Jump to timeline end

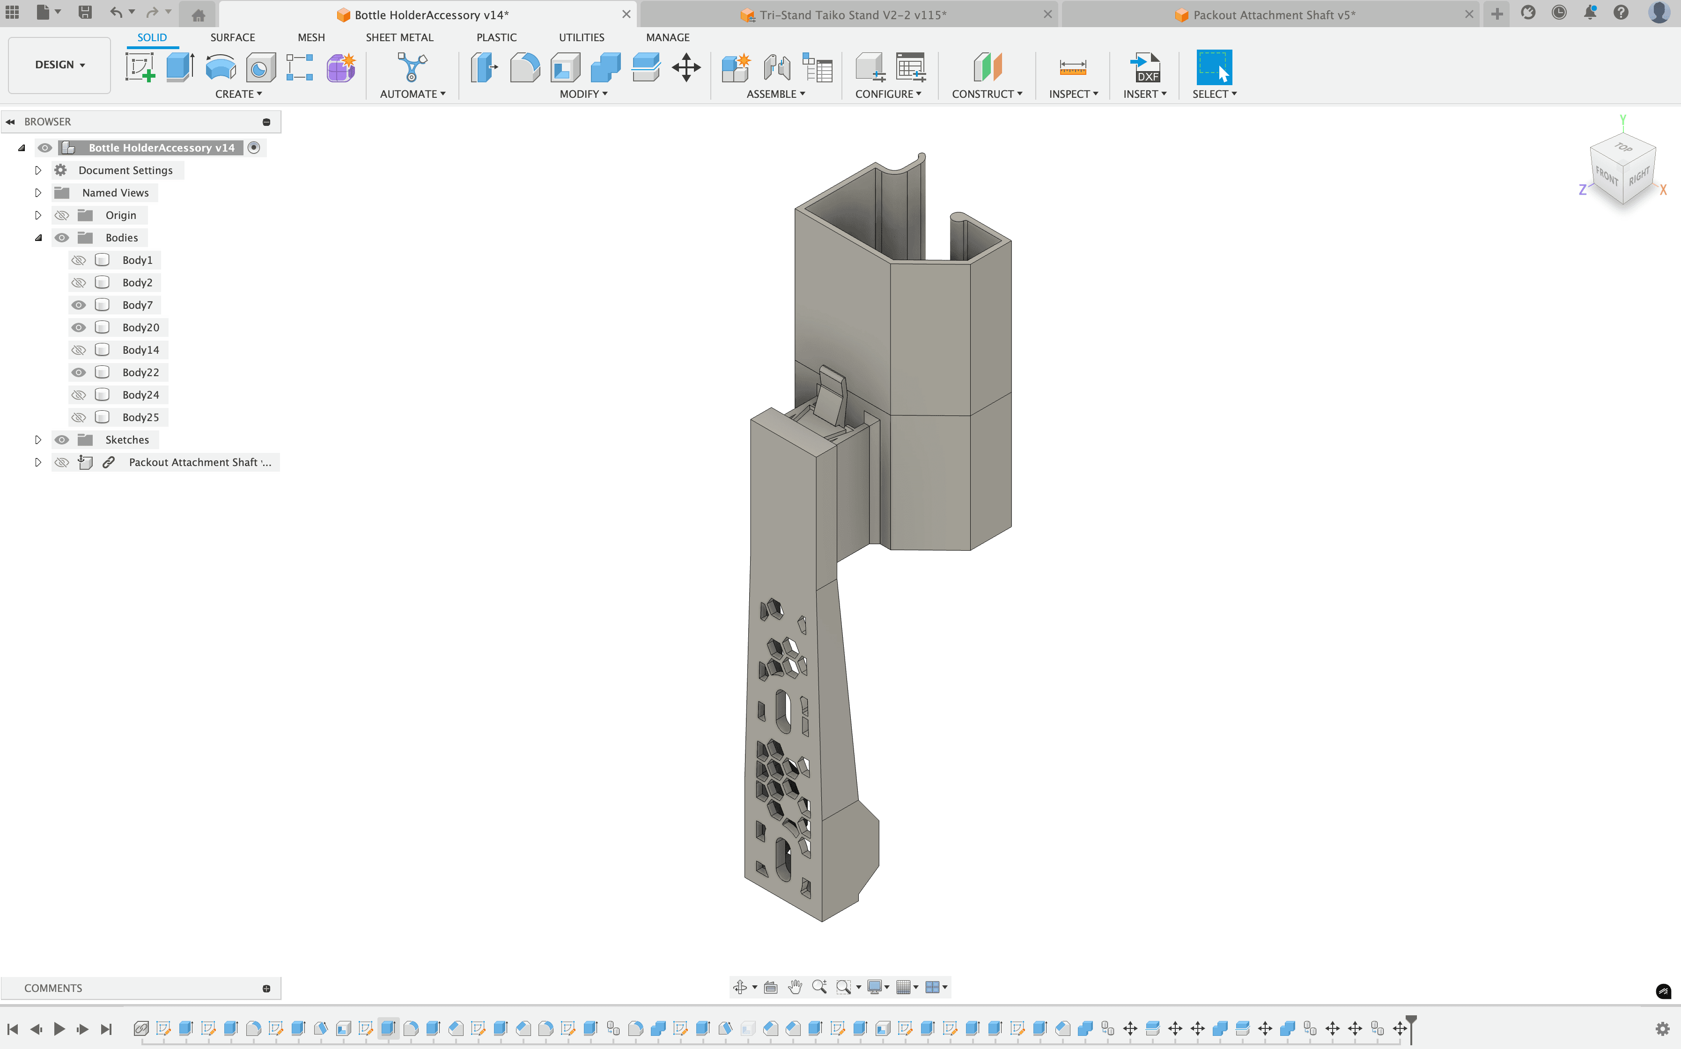click(x=105, y=1029)
